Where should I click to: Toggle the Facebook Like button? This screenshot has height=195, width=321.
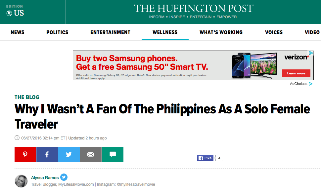[205, 158]
